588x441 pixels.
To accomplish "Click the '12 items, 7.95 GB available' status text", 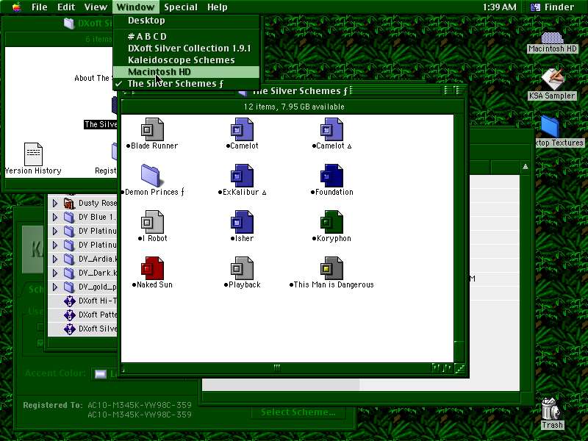I will point(294,107).
